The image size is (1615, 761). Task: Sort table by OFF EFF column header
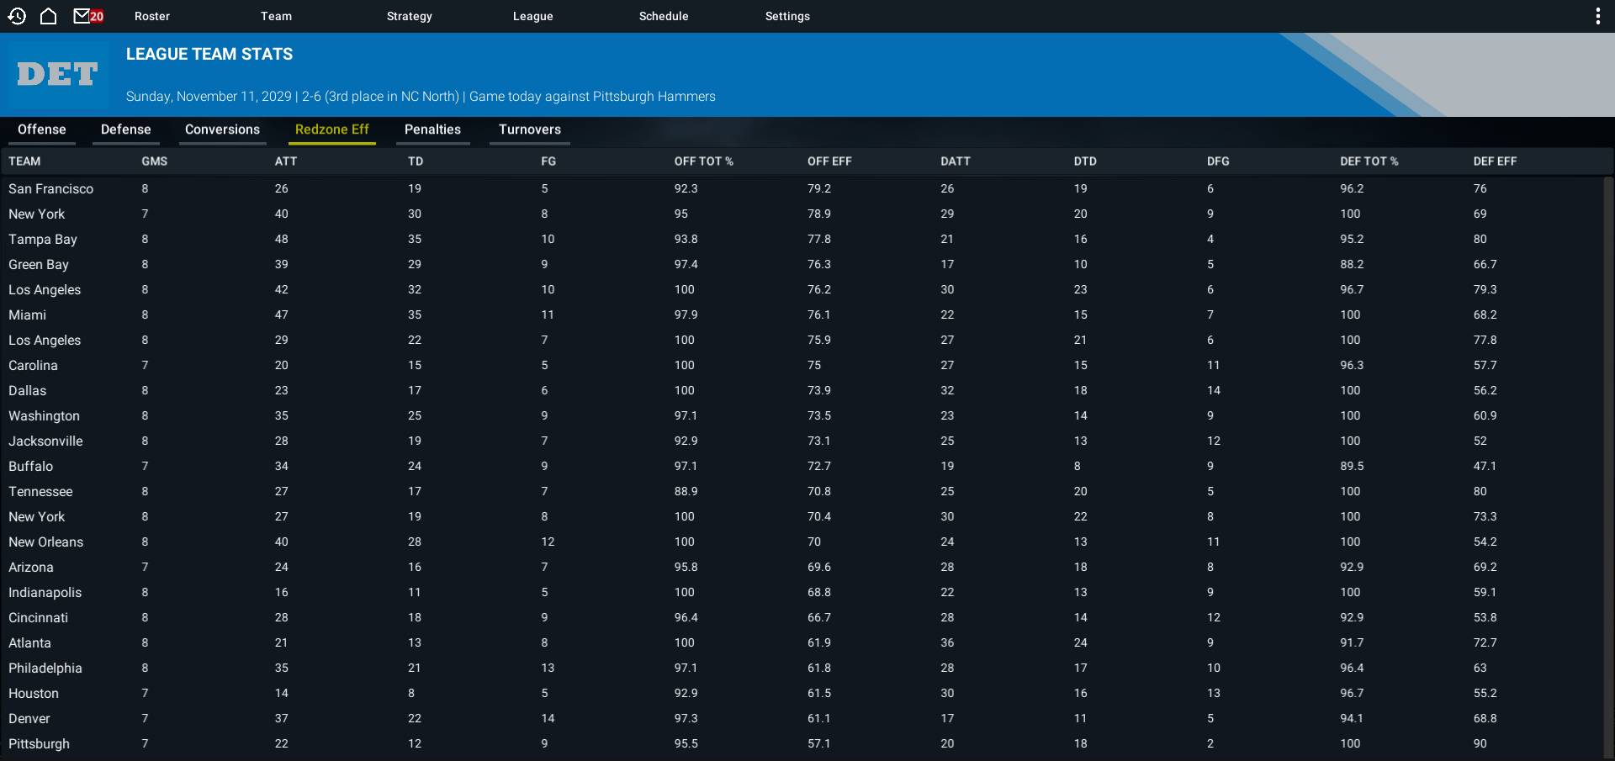[829, 161]
